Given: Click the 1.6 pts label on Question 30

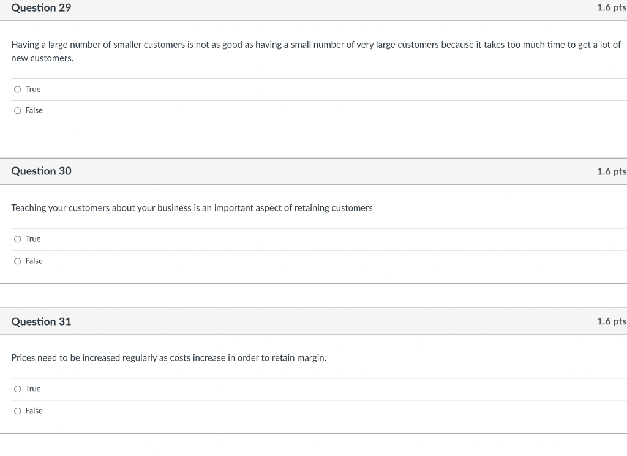Looking at the screenshot, I should coord(611,171).
